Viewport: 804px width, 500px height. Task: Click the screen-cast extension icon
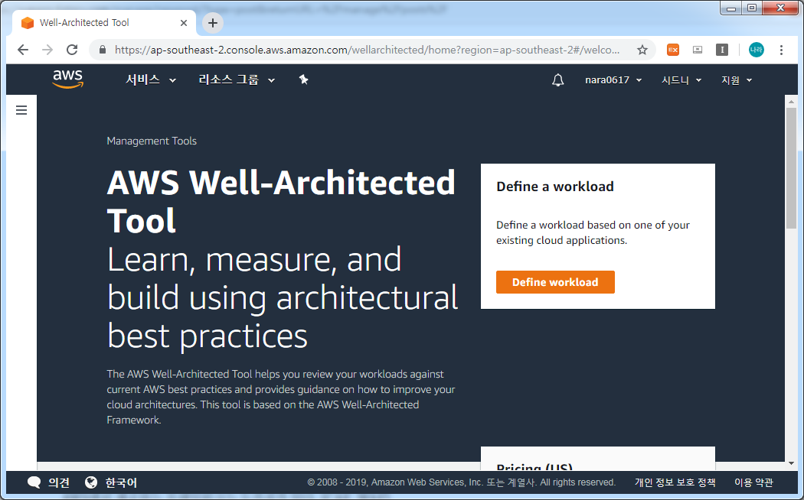coord(698,50)
